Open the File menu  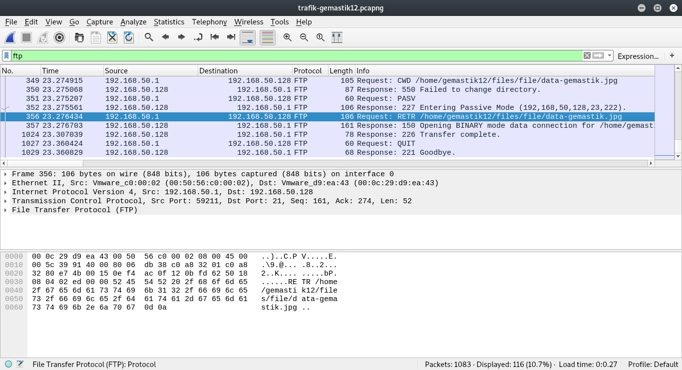pos(11,22)
